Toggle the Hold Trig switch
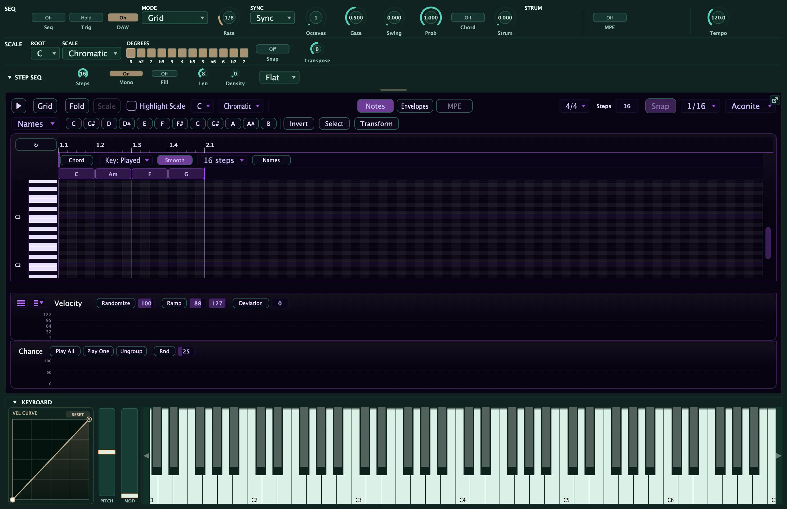 86,17
